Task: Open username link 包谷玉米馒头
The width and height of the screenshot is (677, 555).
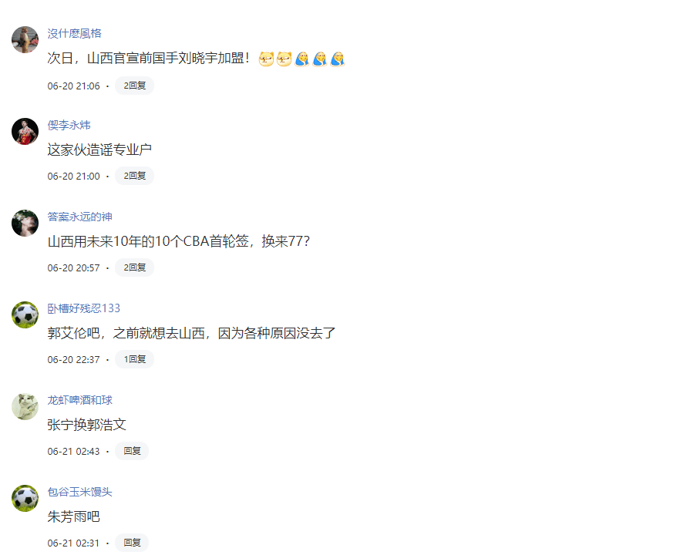Action: 80,492
